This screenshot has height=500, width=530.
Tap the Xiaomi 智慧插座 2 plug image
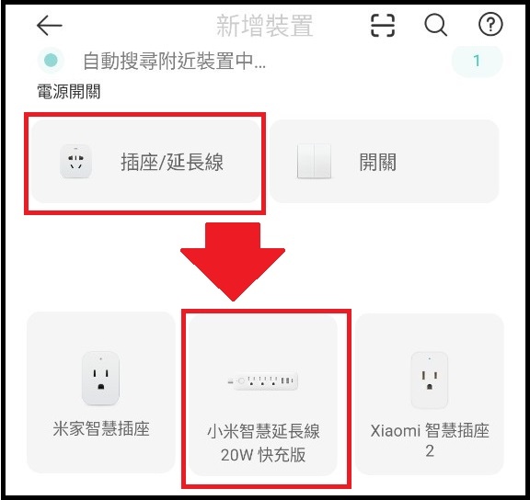coord(430,381)
